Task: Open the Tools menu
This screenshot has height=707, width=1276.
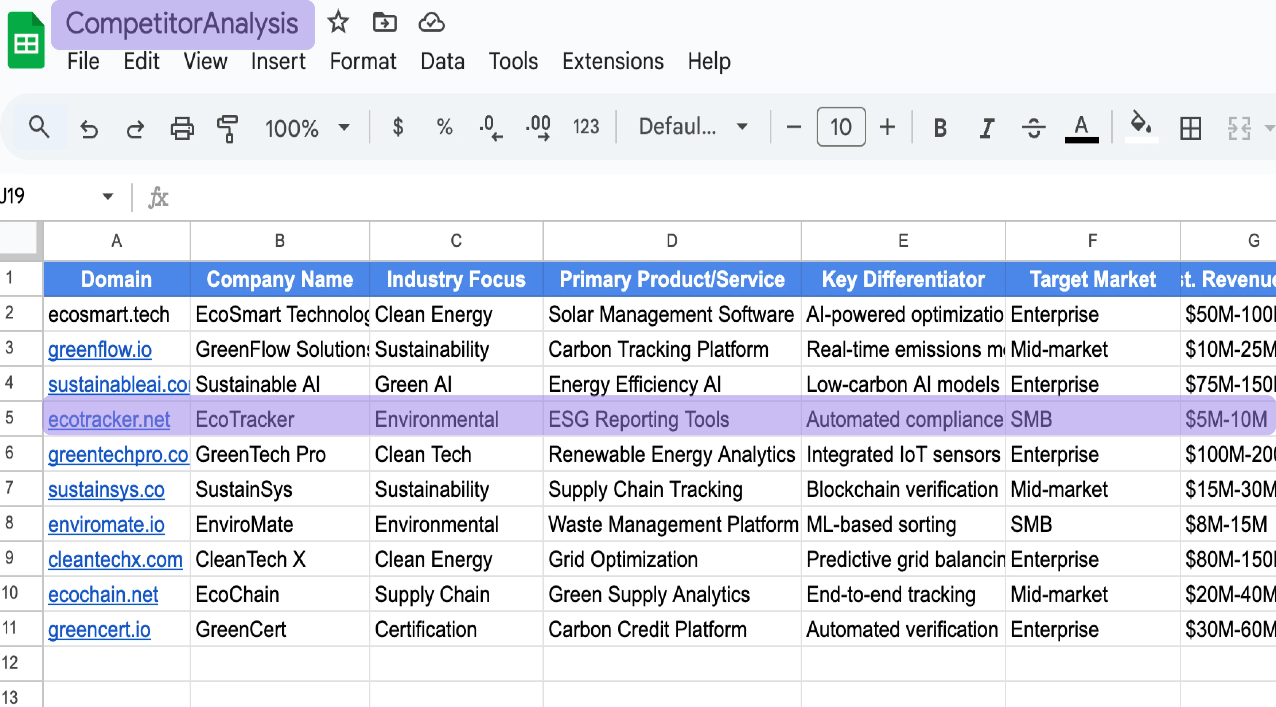Action: pyautogui.click(x=513, y=61)
